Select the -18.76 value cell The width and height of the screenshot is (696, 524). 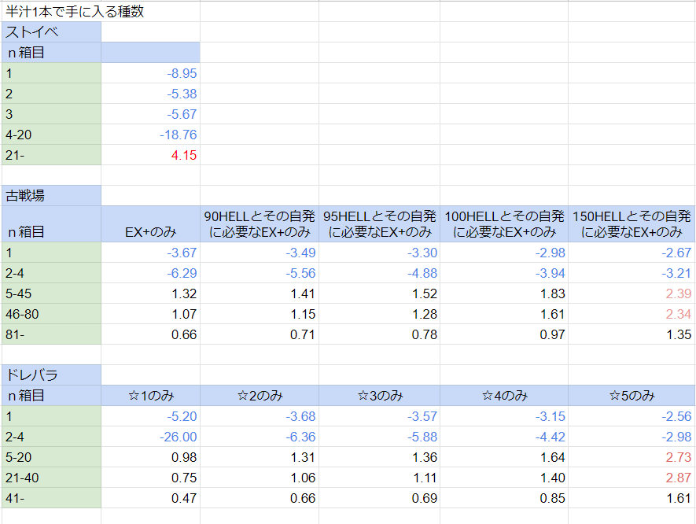point(150,134)
